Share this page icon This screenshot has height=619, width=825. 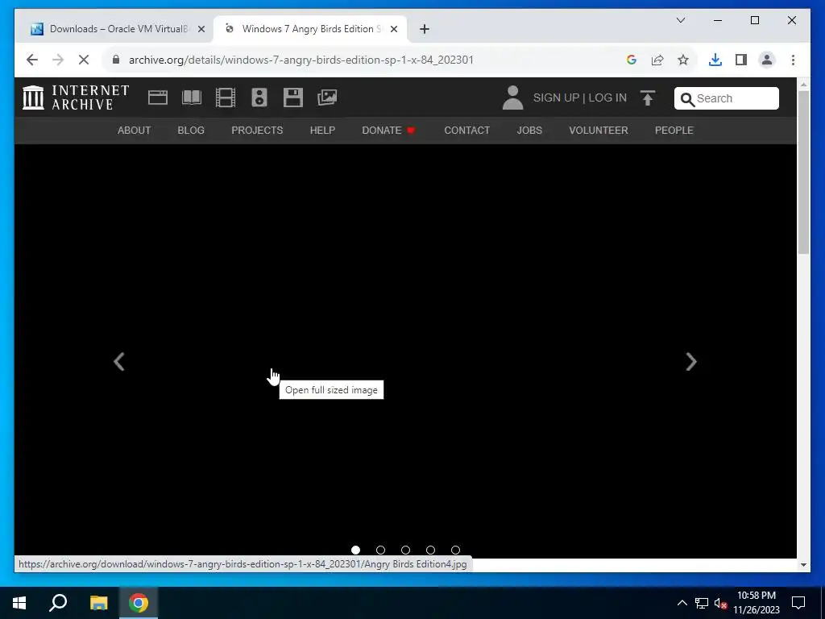point(657,60)
